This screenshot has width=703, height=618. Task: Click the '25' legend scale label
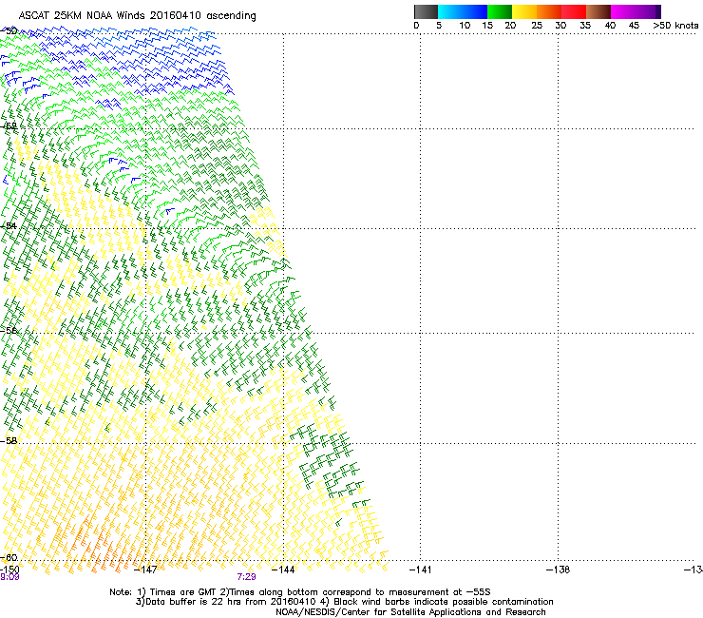pyautogui.click(x=537, y=26)
